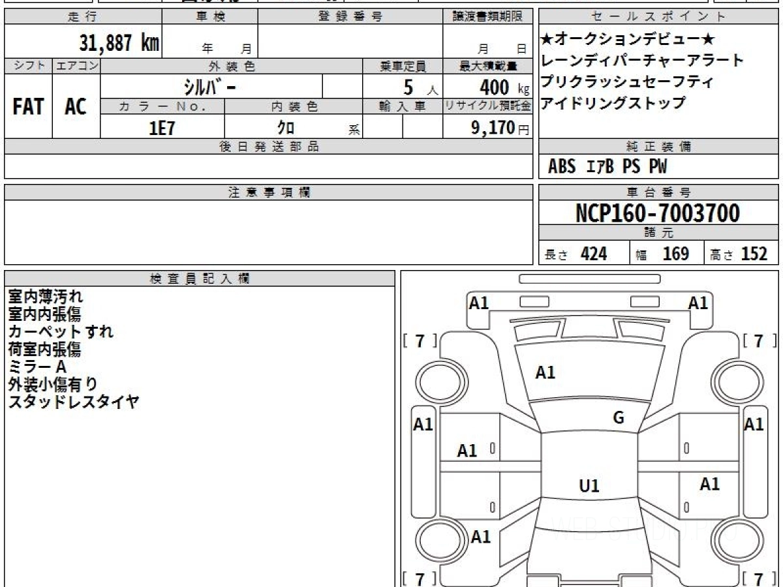This screenshot has height=587, width=783.
Task: Select the セールスポイント header
Action: click(x=658, y=17)
